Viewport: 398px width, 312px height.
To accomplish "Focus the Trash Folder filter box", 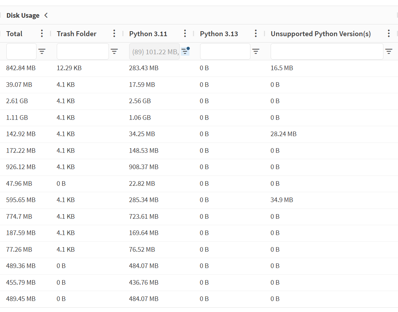I will point(83,51).
